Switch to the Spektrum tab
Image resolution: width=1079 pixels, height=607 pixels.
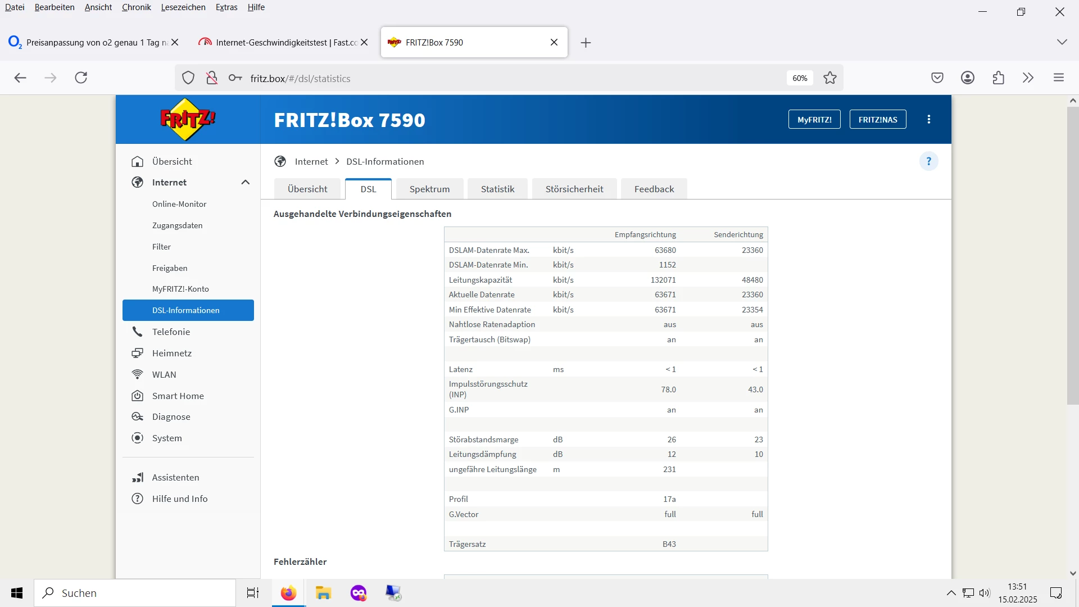click(x=429, y=189)
